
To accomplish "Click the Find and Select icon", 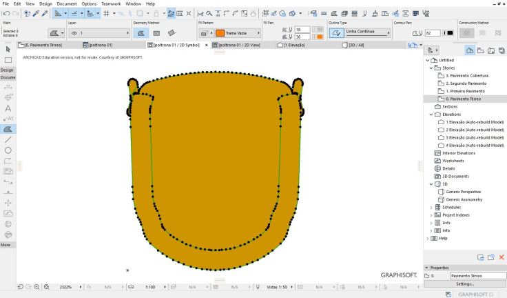I will [27, 13].
